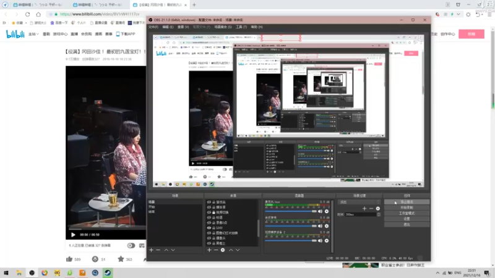Viewport: 495px width, 278px height.
Task: Adjust the 麦克风/Aux volume slider
Action: click(x=291, y=211)
